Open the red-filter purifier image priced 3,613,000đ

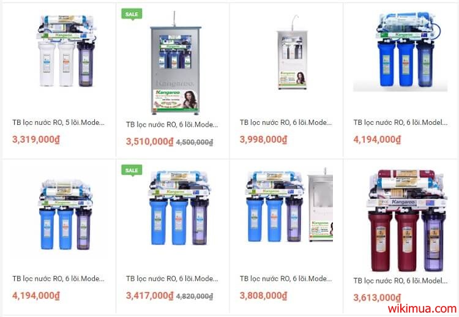[407, 220]
